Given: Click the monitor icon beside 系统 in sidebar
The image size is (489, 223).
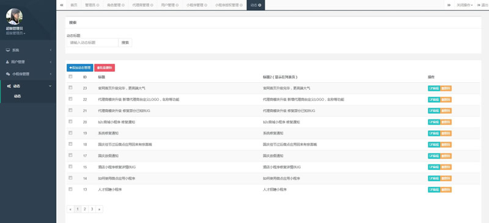Looking at the screenshot, I should [8, 50].
